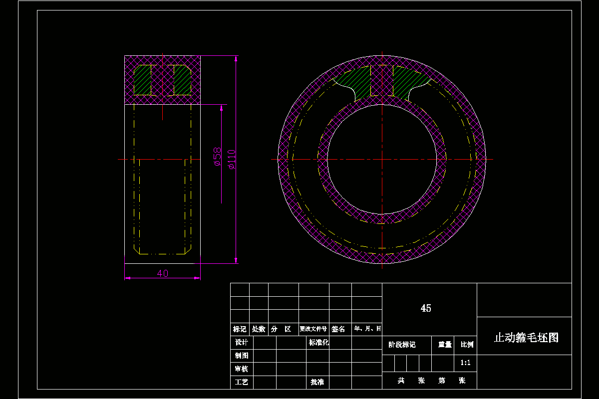Image resolution: width=599 pixels, height=399 pixels.
Task: Click the 处数 header cell
Action: (259, 329)
